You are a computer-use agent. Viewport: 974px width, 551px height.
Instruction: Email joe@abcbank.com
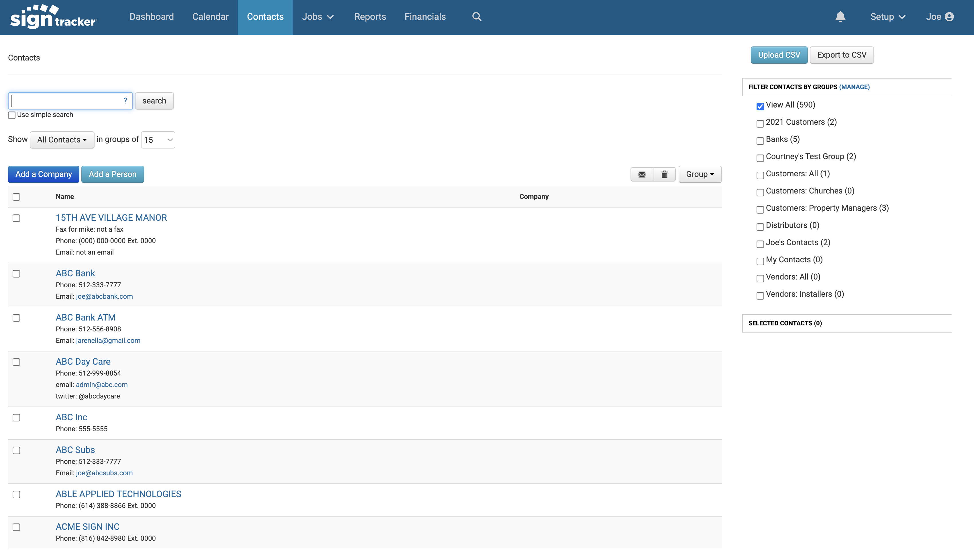tap(104, 296)
